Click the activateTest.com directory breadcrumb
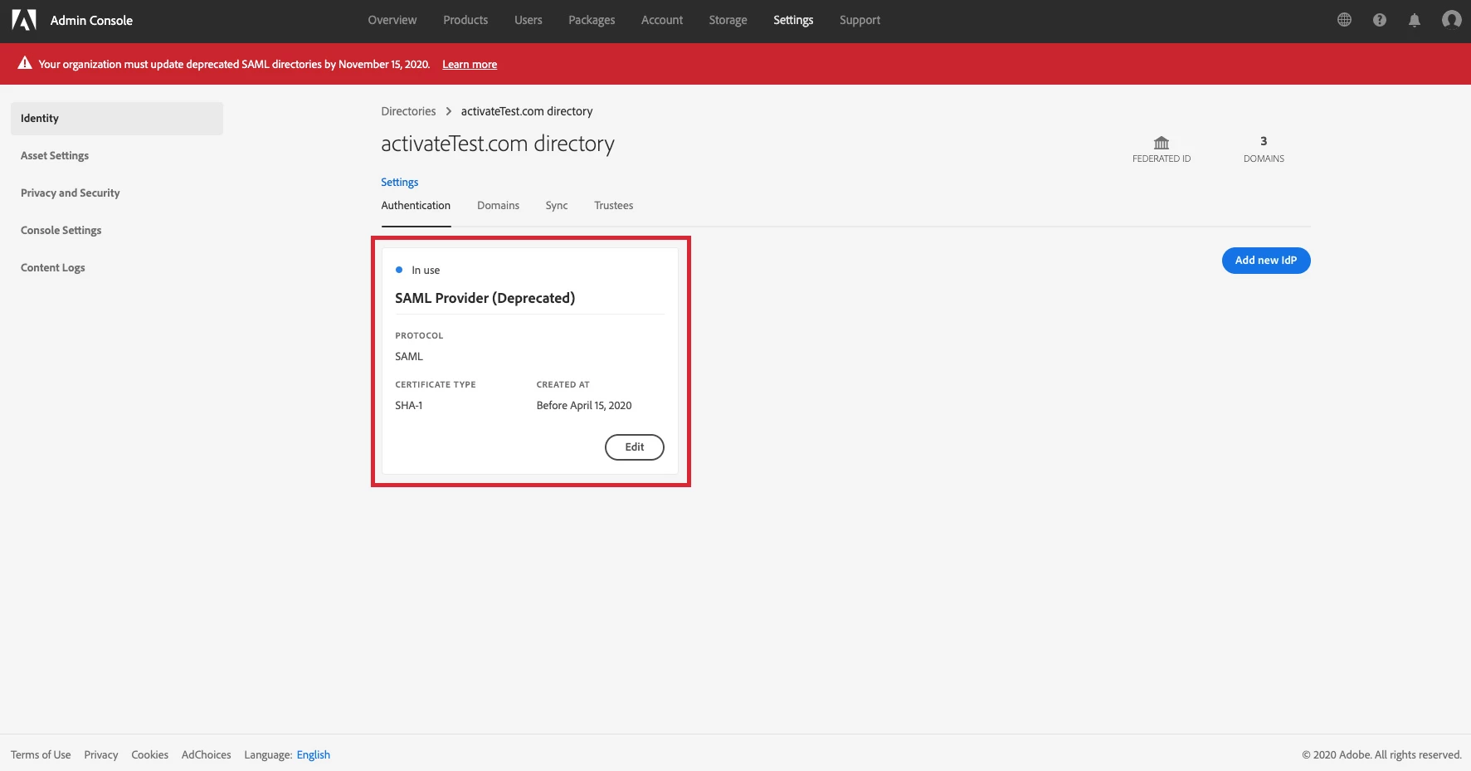This screenshot has width=1471, height=771. [527, 111]
